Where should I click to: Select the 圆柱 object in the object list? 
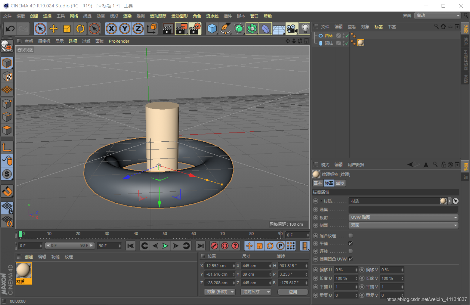click(329, 43)
